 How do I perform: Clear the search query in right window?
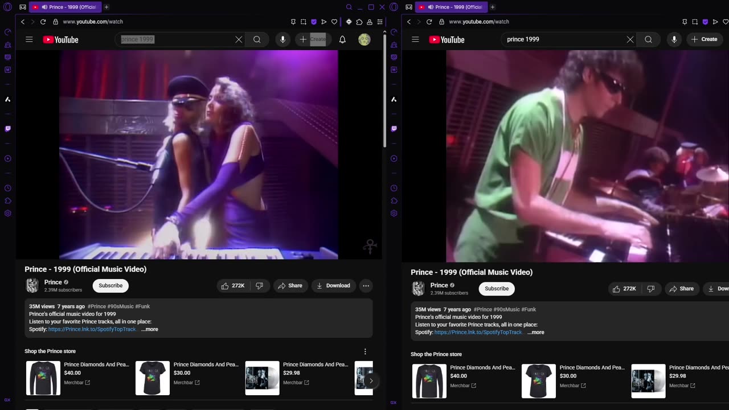pos(630,39)
